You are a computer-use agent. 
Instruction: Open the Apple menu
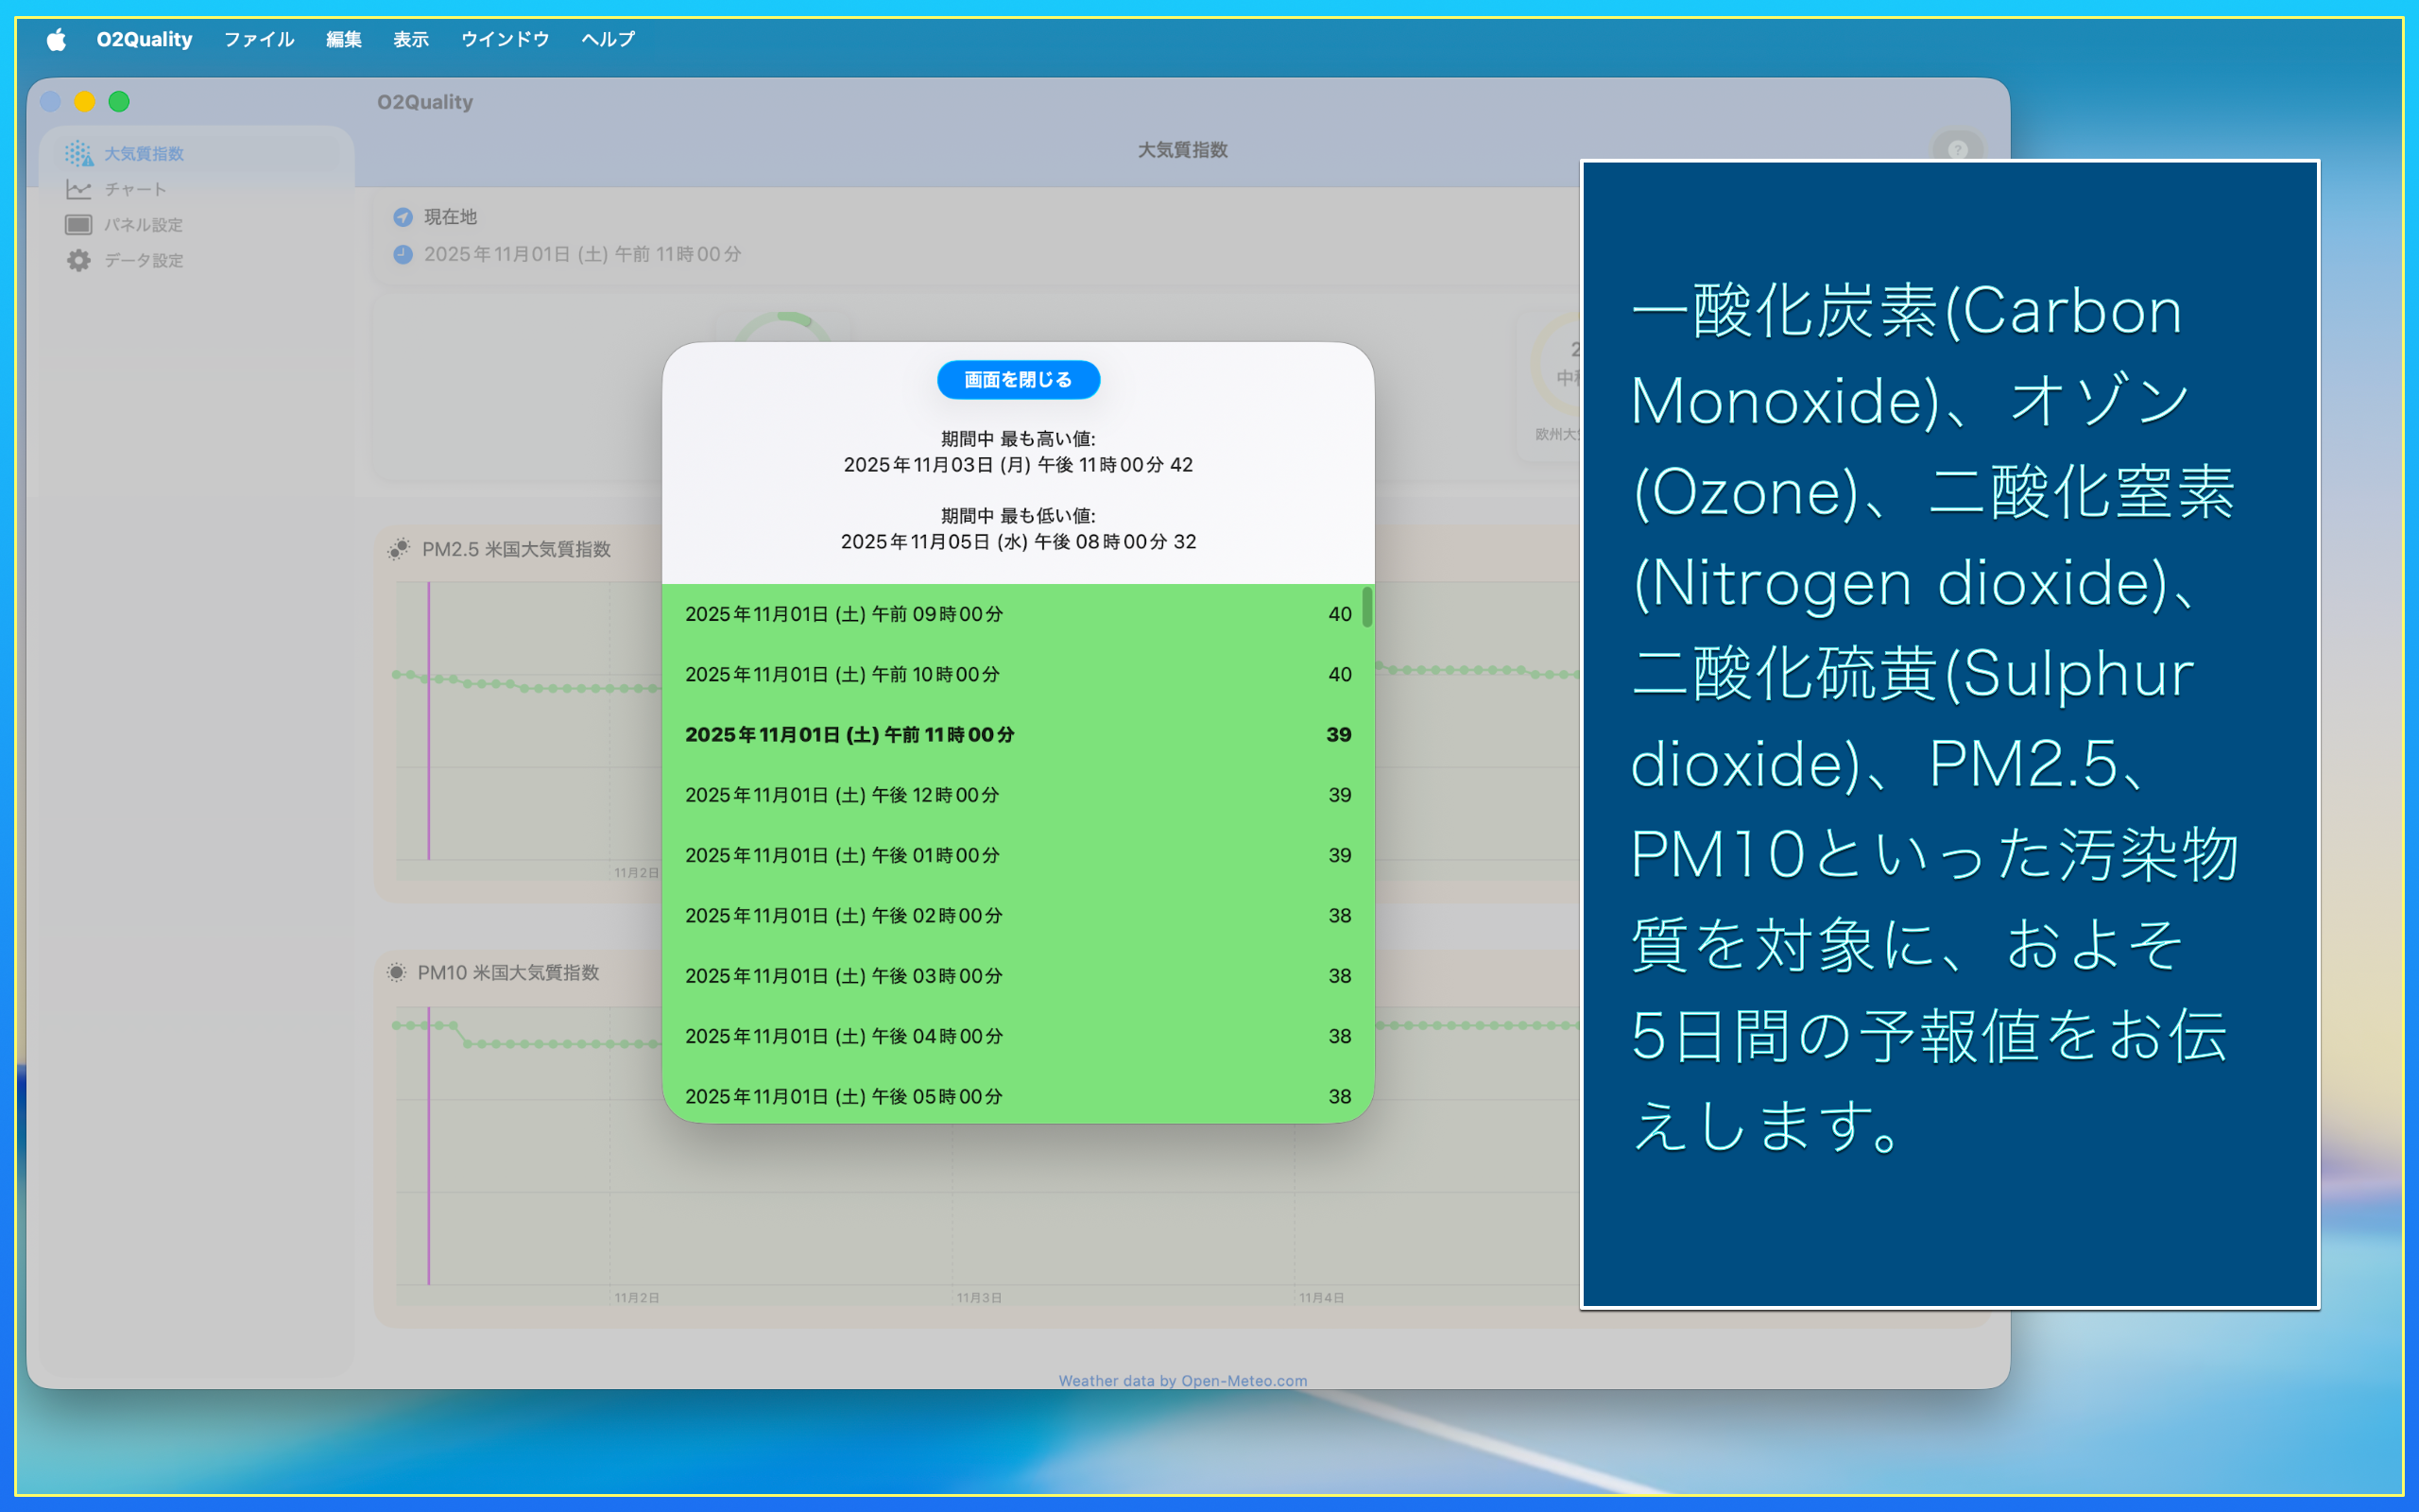[56, 39]
